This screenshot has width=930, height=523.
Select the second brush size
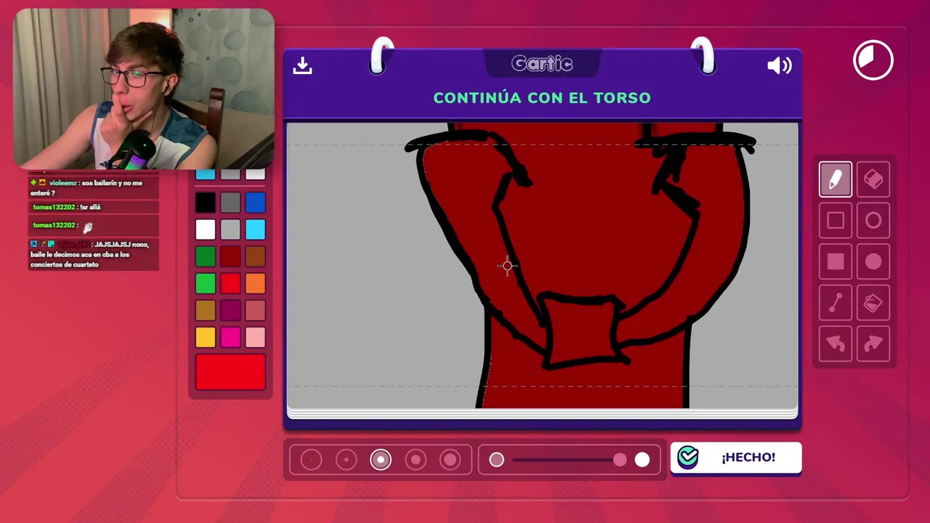[346, 459]
